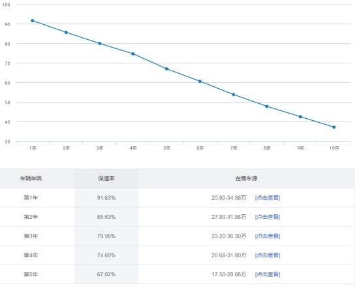Select the 8年 data point on line
Screen dimensions: 361x288
(266, 106)
